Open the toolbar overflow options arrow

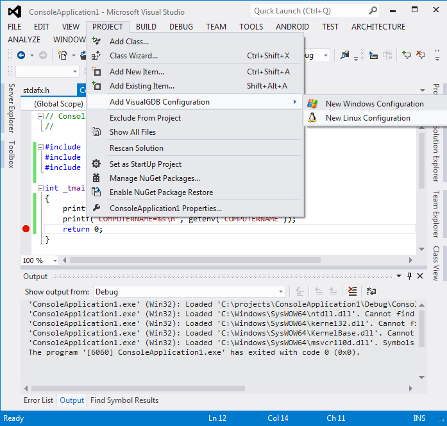coord(437,55)
